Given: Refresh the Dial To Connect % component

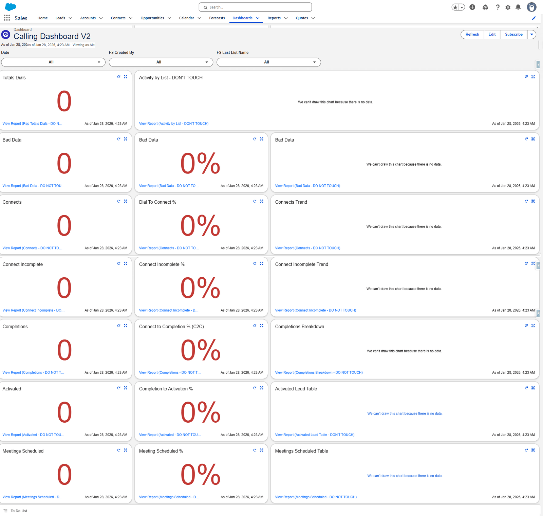Looking at the screenshot, I should pyautogui.click(x=255, y=201).
